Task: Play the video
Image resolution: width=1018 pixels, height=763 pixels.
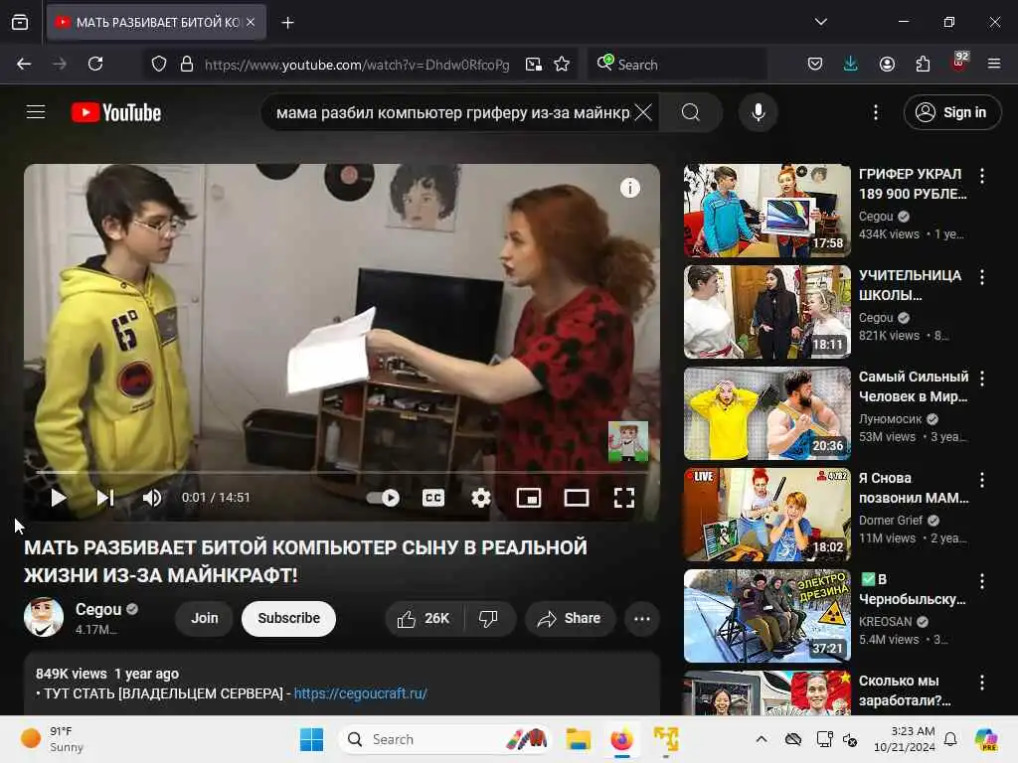Action: click(x=59, y=498)
